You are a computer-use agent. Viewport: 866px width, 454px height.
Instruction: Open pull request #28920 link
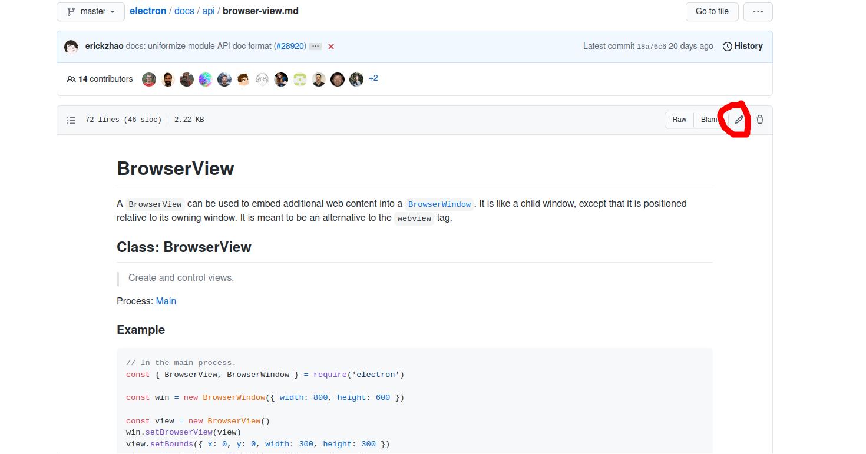point(290,46)
